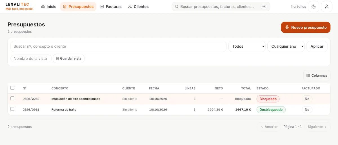Open user profile icon button

[327, 6]
